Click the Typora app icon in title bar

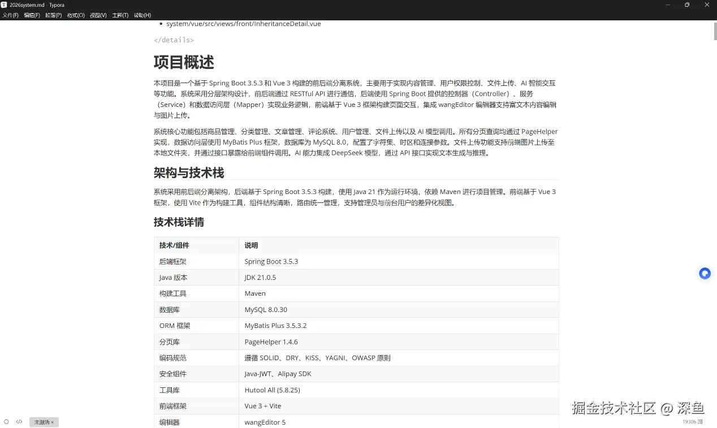[x=4, y=5]
